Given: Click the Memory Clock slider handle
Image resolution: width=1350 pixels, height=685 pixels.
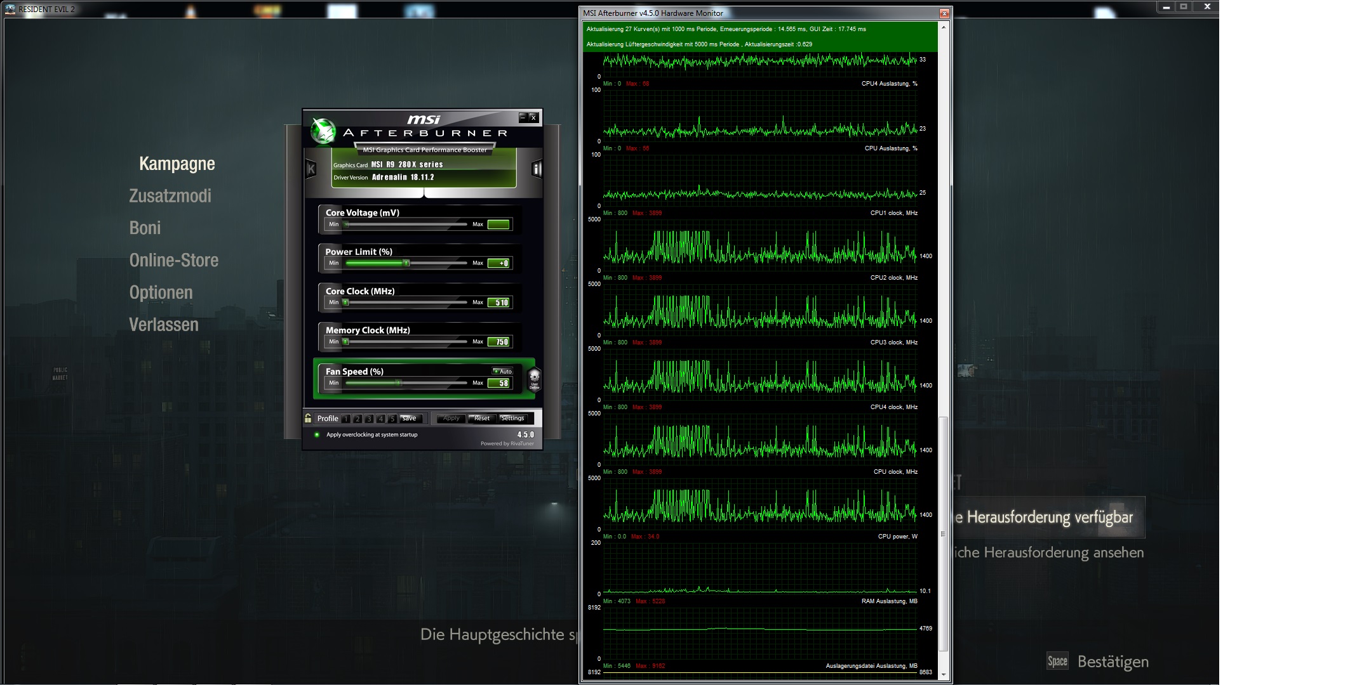Looking at the screenshot, I should [346, 342].
